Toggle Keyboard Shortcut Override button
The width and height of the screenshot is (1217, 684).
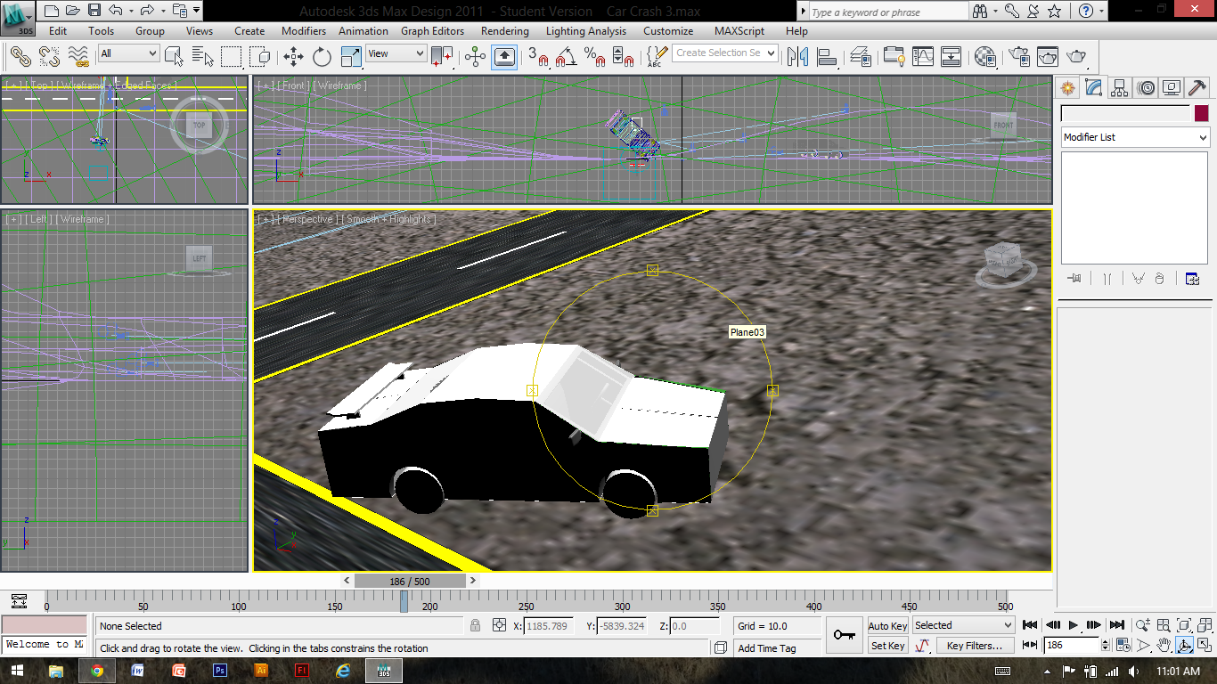click(504, 56)
